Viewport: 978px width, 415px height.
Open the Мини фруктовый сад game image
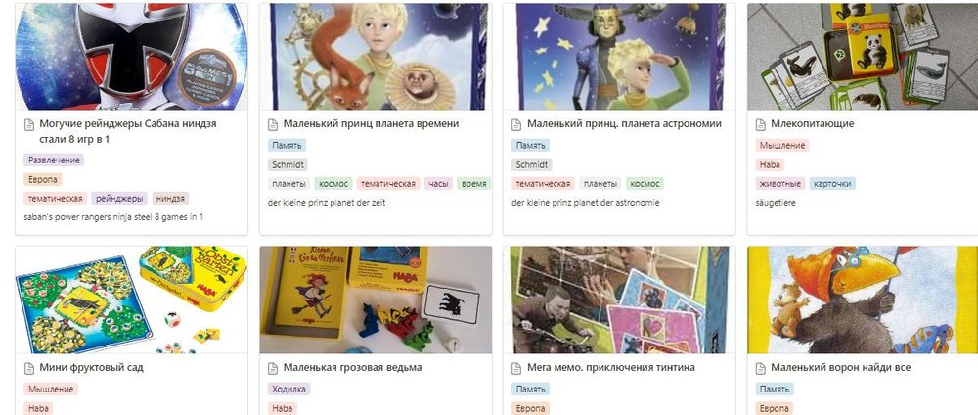132,300
